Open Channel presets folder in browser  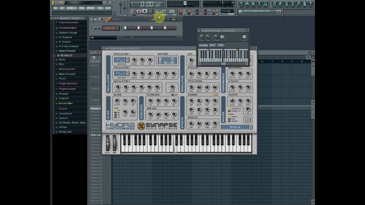pos(68,22)
